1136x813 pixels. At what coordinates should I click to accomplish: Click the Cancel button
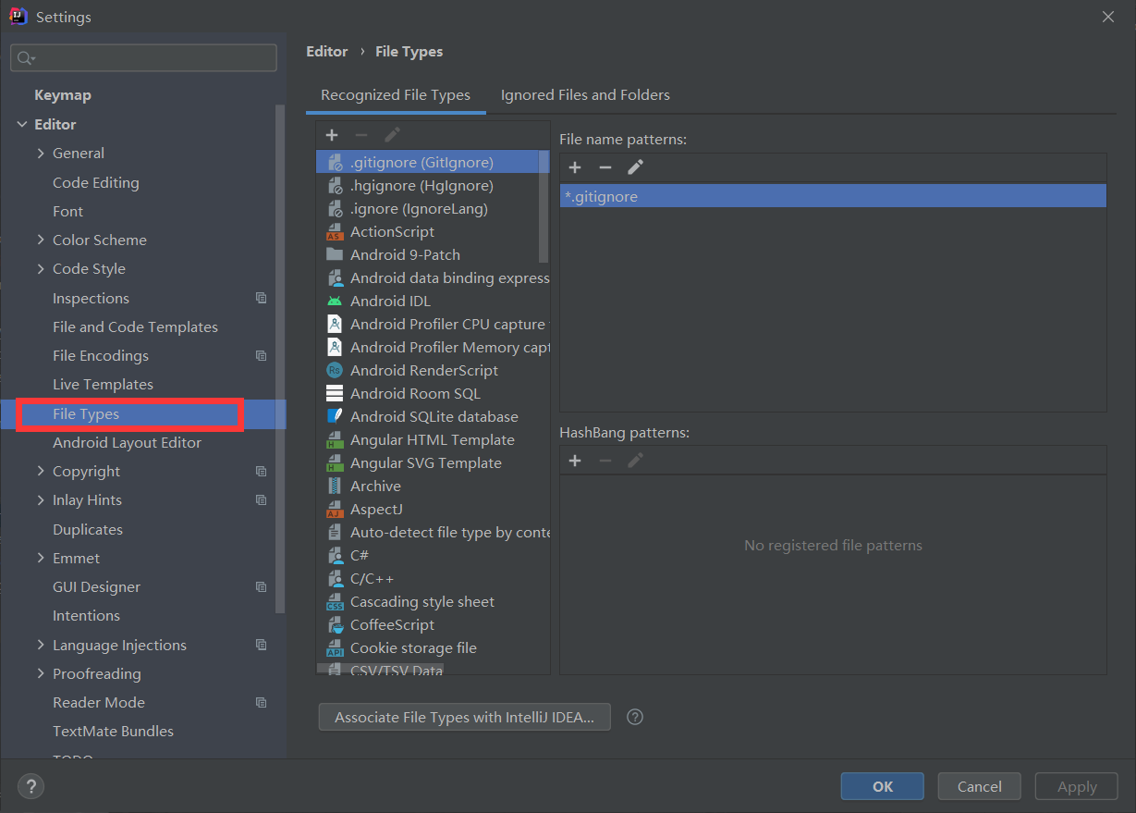tap(980, 786)
